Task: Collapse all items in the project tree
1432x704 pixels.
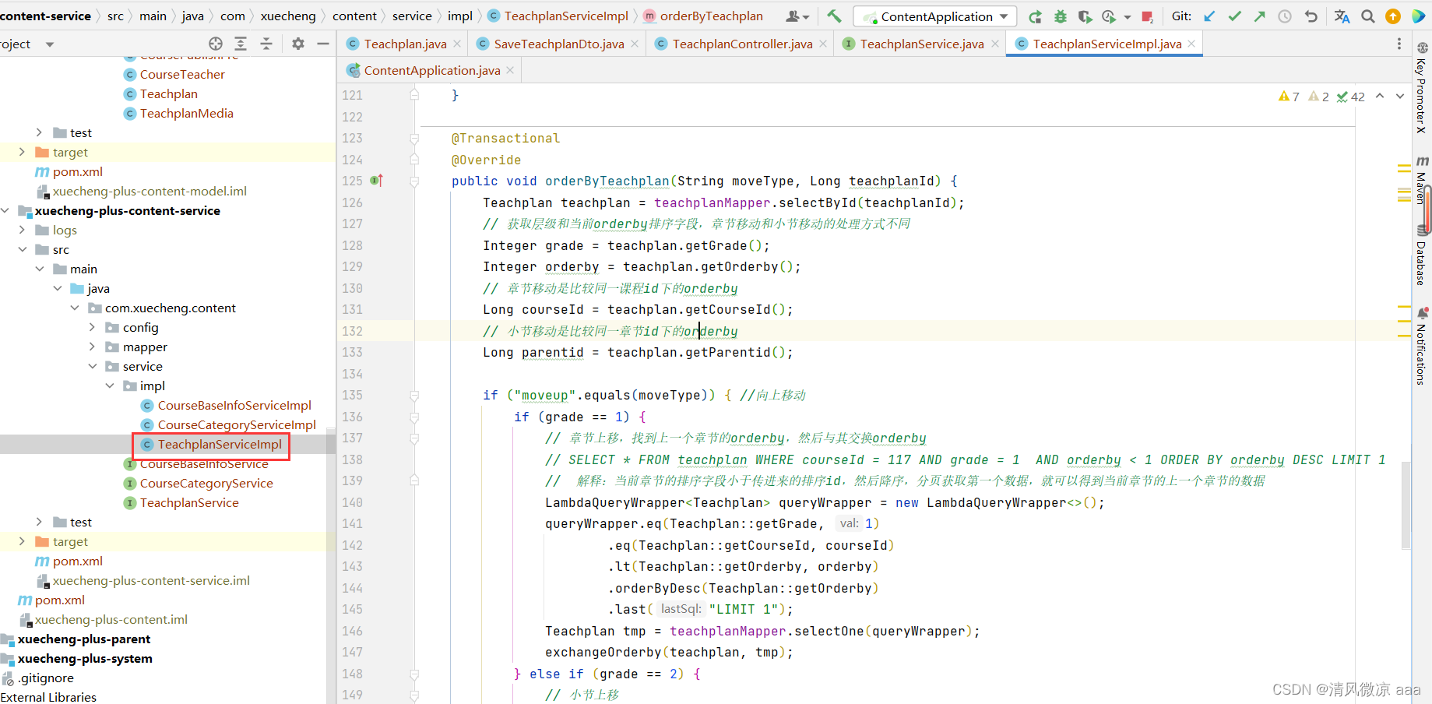Action: (266, 44)
